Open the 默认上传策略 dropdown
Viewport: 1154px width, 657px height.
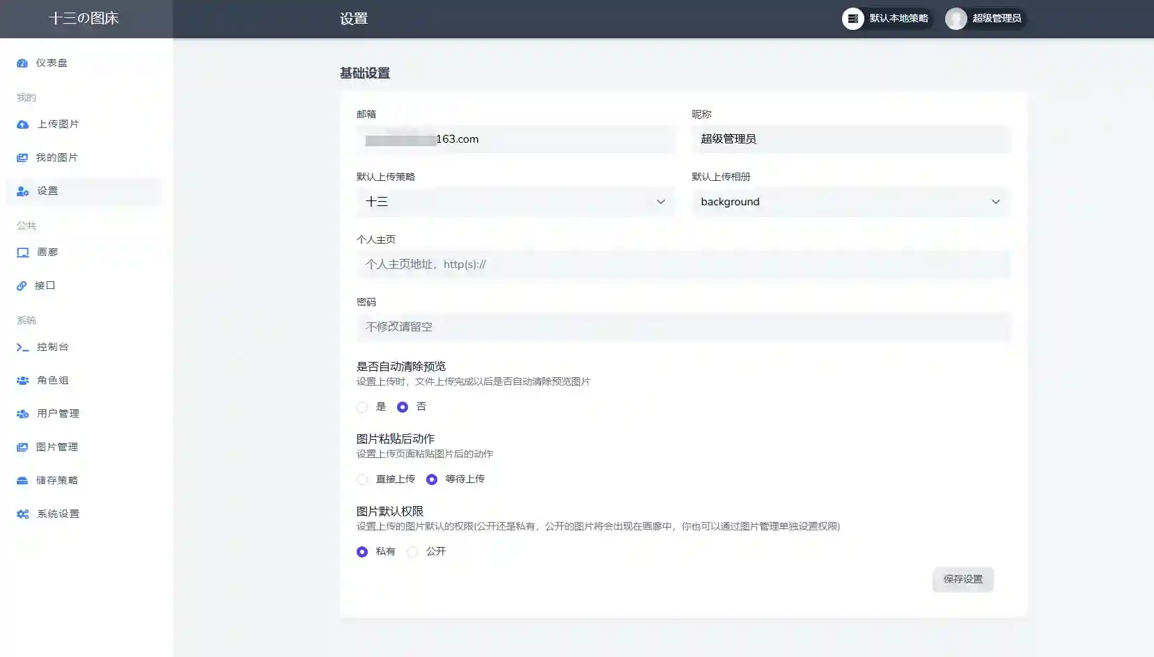pos(515,202)
